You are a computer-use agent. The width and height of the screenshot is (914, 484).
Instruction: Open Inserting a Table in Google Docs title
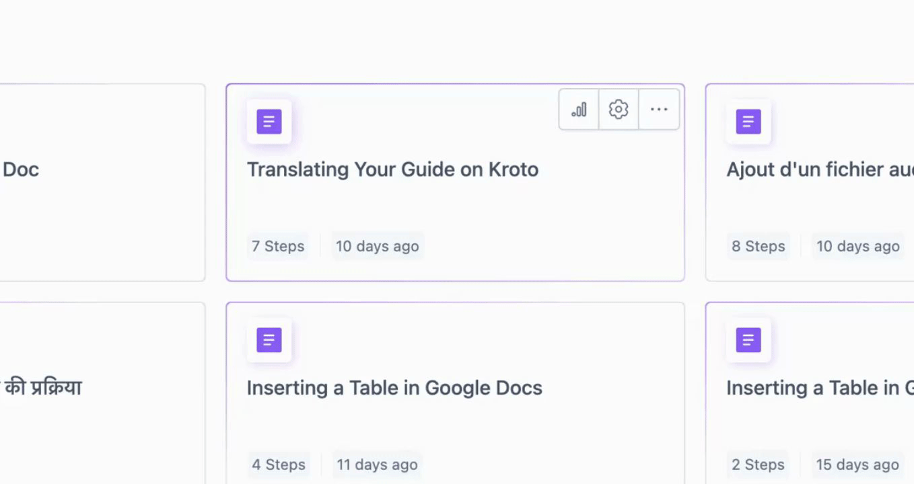[394, 388]
